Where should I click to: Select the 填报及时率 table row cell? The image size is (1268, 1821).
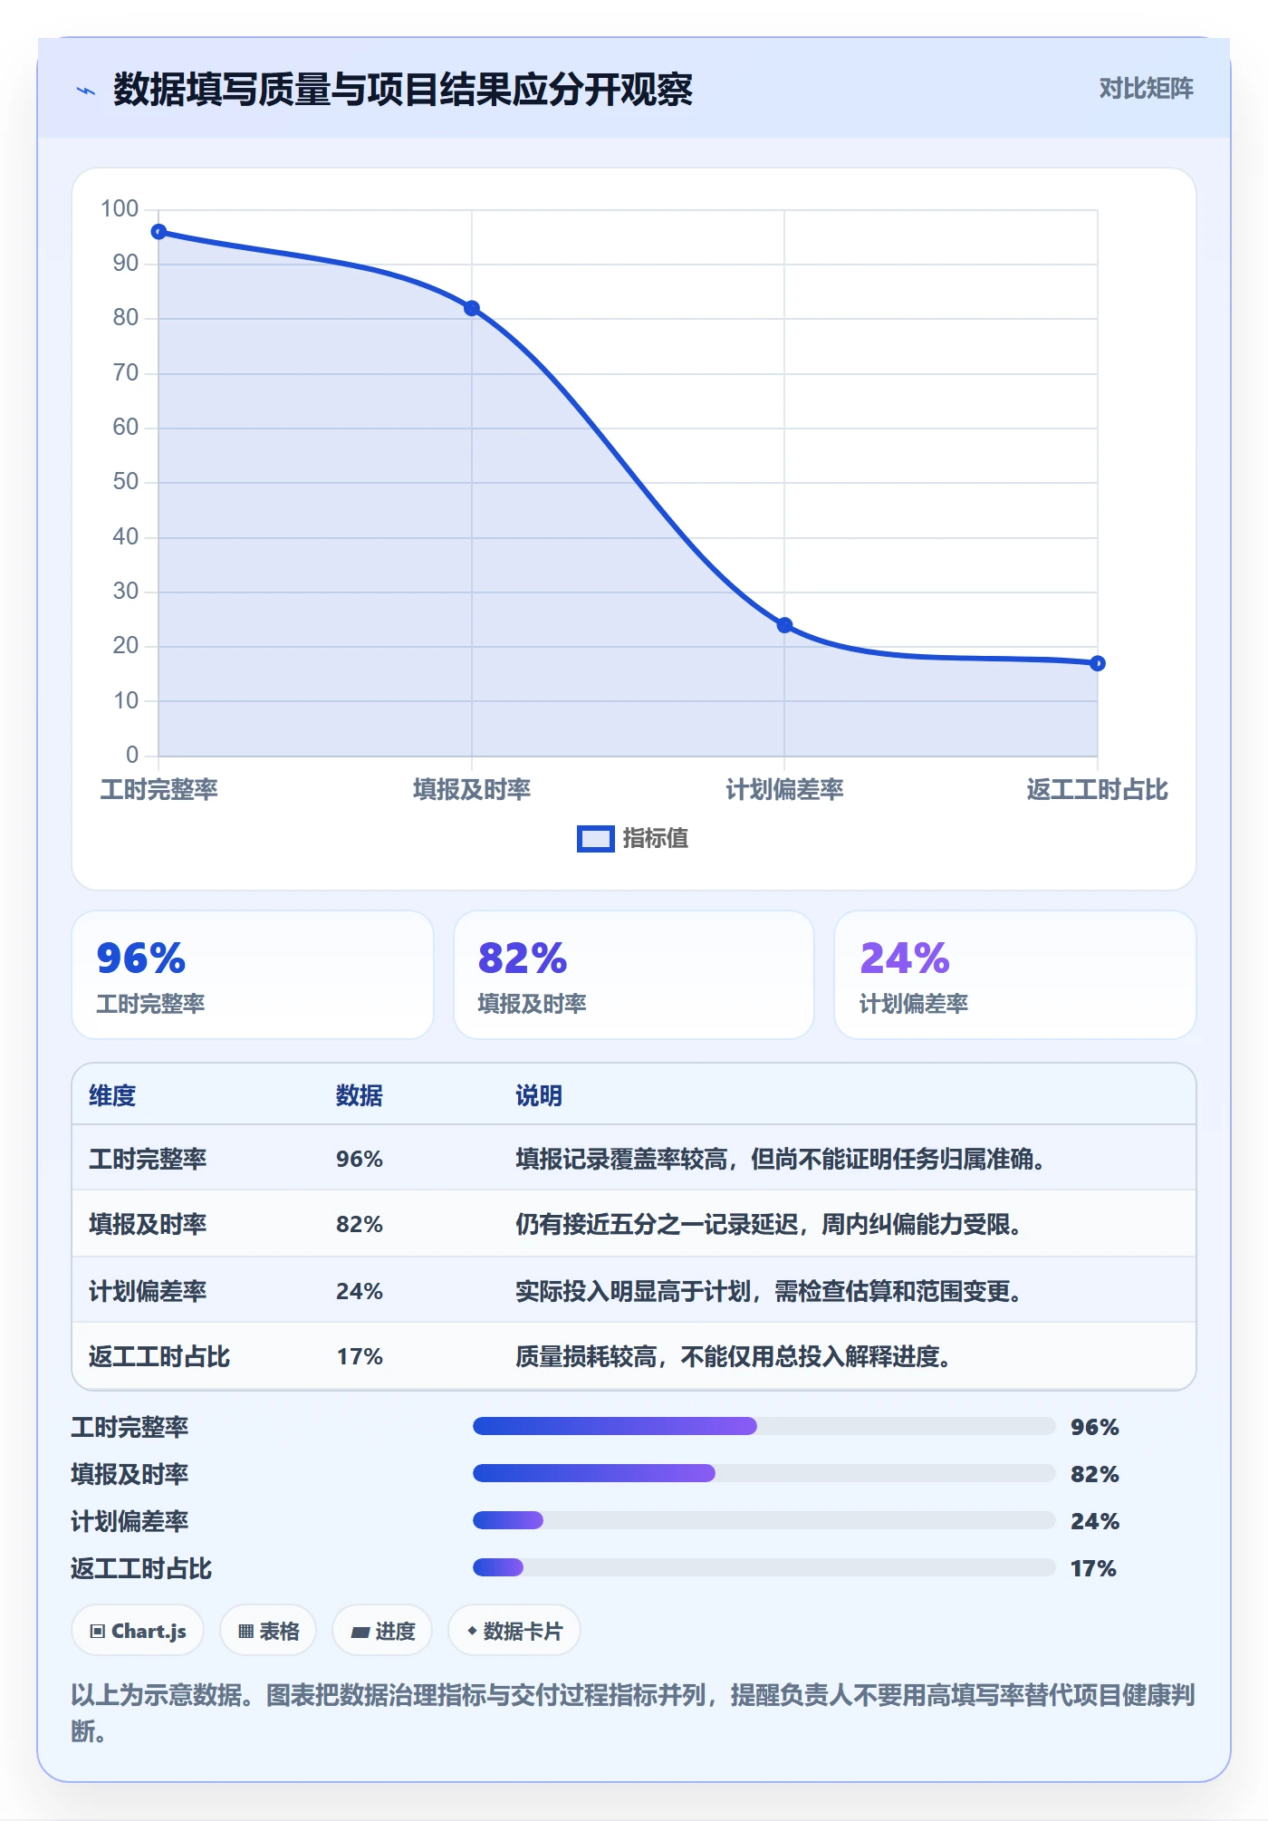click(148, 1224)
